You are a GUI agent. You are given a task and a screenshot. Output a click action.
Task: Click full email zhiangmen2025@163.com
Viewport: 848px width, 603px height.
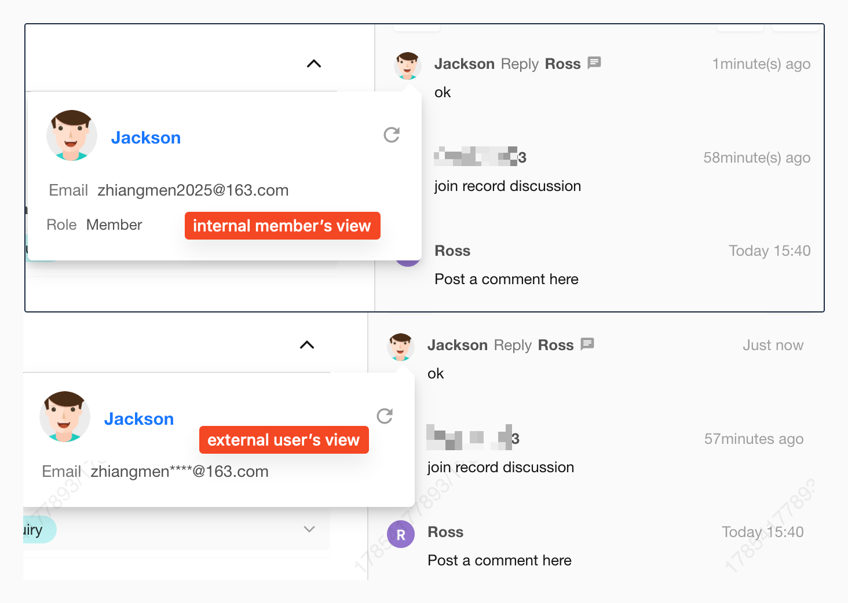(193, 190)
